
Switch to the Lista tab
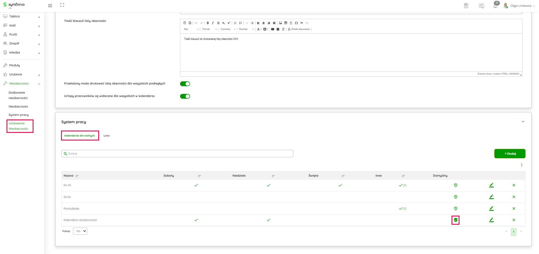[106, 136]
